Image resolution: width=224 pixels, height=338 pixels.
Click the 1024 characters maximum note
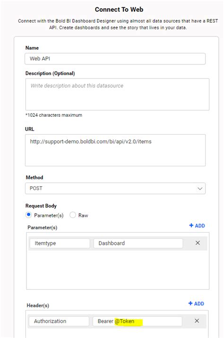pyautogui.click(x=54, y=115)
